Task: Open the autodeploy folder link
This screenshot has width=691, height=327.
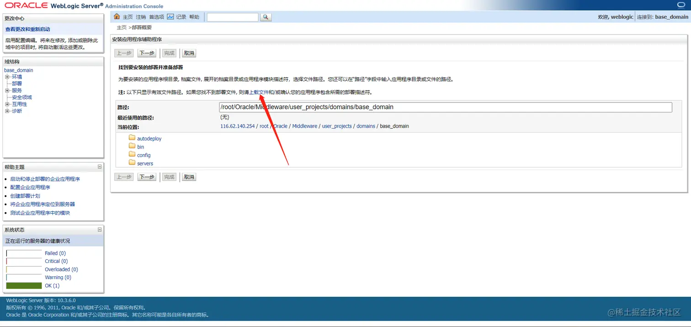Action: 149,139
